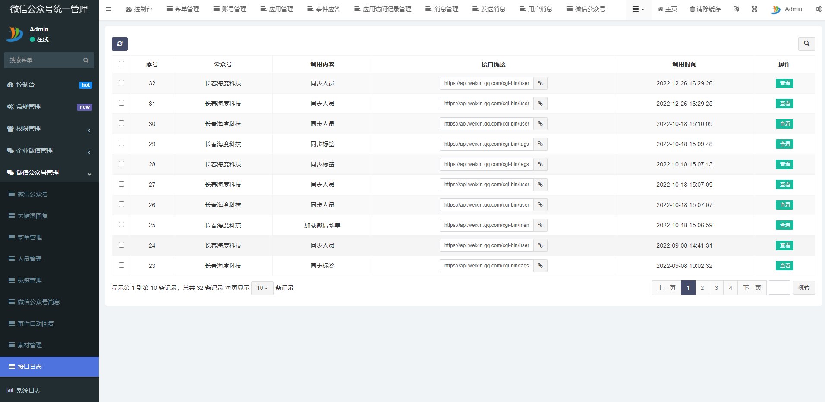The height and width of the screenshot is (402, 825).
Task: Expand the 企业微信管理 sidebar section
Action: [x=49, y=151]
